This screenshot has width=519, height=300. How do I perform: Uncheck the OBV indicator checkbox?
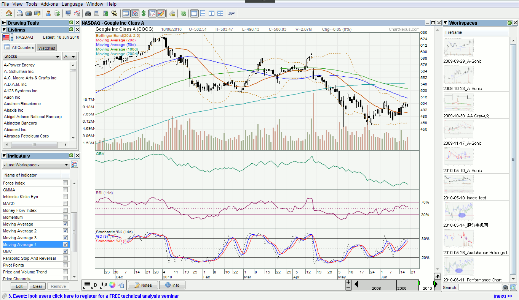(65, 251)
